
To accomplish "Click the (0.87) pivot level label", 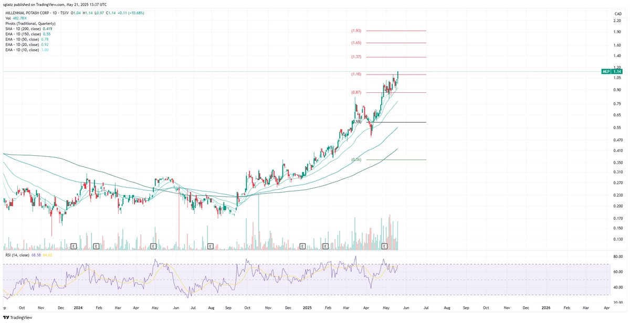I will point(356,92).
